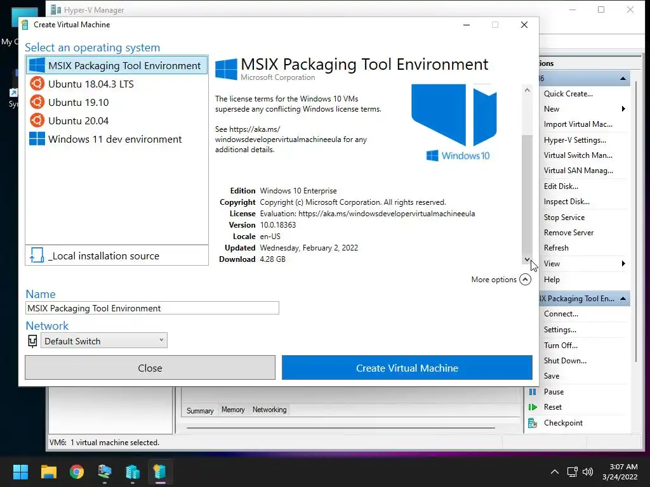Click Inspect Disk action
The image size is (650, 487).
tap(566, 202)
